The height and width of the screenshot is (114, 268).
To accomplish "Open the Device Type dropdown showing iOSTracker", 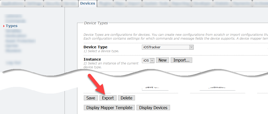I will pyautogui.click(x=168, y=47).
